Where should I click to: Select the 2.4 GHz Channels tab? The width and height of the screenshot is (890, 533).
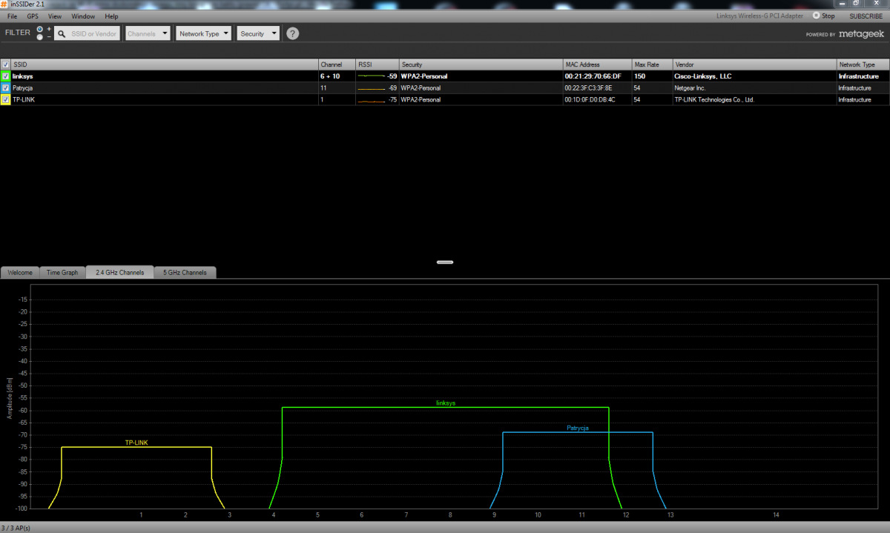(119, 272)
